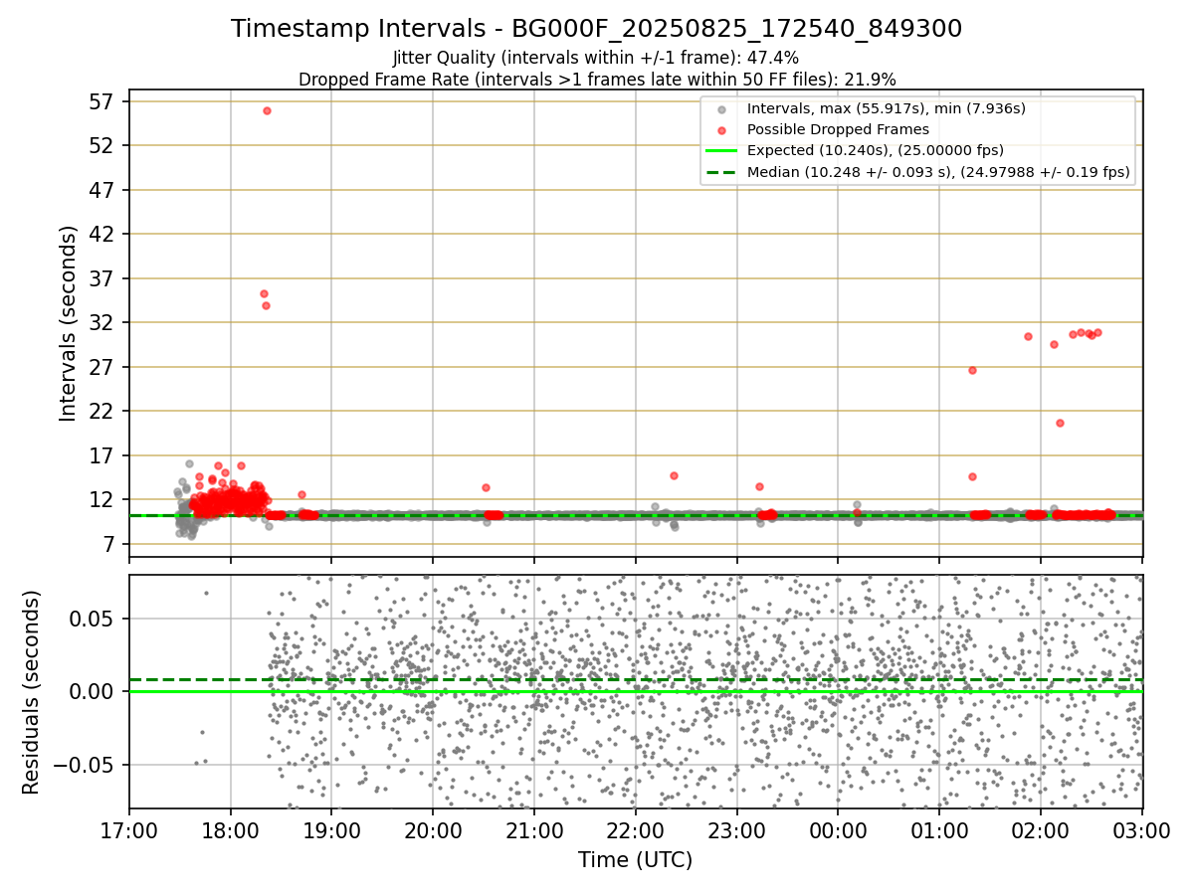Image resolution: width=1194 pixels, height=895 pixels.
Task: Click the red point near 21 seconds after 02:00
Action: tap(1060, 423)
